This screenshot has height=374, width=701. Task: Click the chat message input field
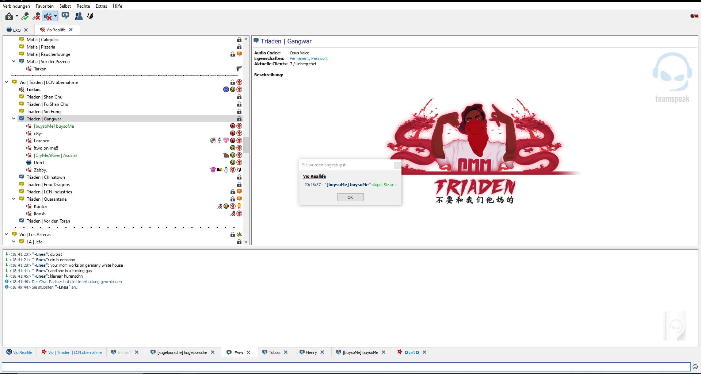pyautogui.click(x=346, y=367)
